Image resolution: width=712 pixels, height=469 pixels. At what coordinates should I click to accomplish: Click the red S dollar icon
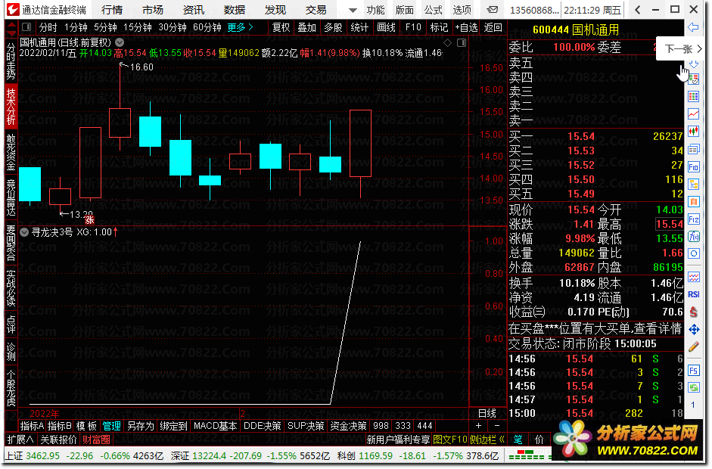693,312
